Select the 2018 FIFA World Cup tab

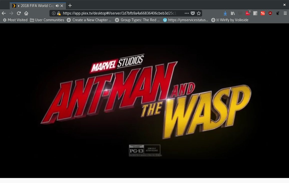[x=38, y=6]
